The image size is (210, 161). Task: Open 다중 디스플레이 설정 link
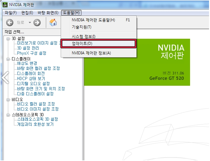click(x=35, y=94)
